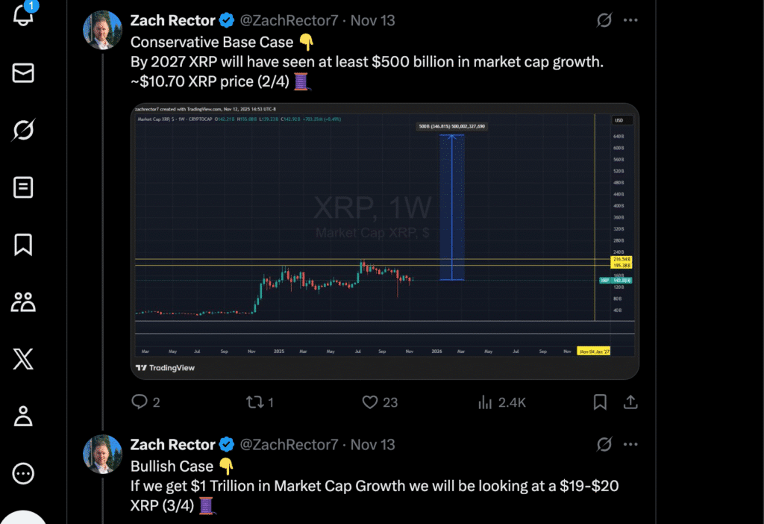
Task: Like the Conservative Base Case tweet
Action: point(370,402)
